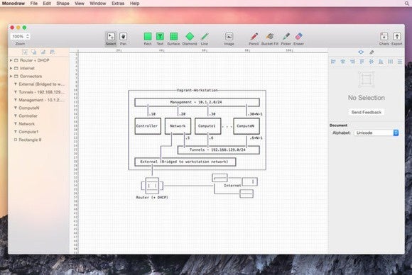412x275 pixels.
Task: Open the Monodraw app menu
Action: 13,4
